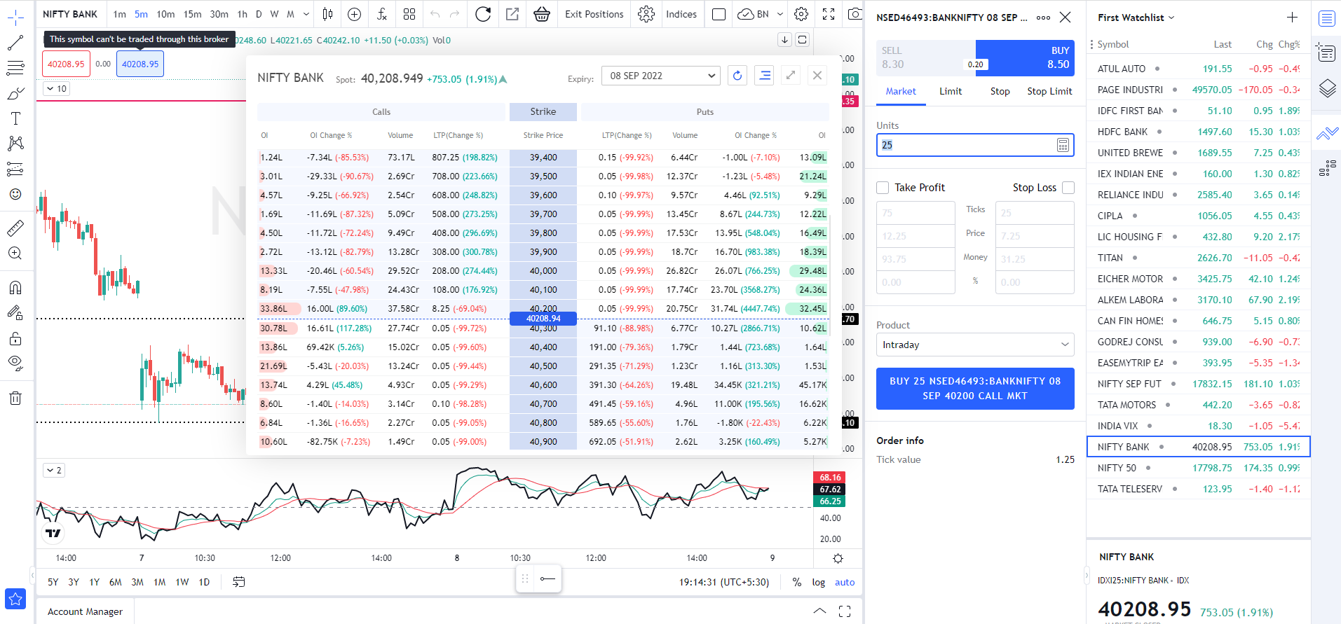Viewport: 1341px width, 624px height.
Task: Select the 1Y date range
Action: pos(95,582)
